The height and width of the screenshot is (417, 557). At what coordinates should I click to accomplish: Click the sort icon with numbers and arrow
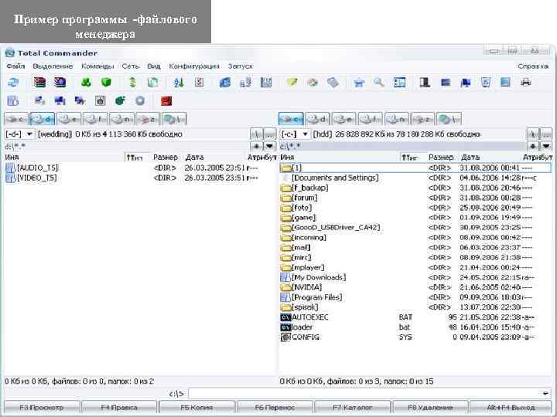[x=179, y=83]
